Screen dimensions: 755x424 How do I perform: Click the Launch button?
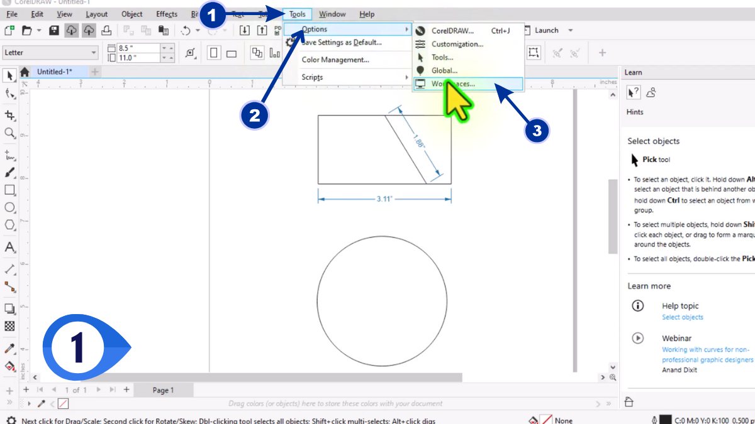pos(547,30)
